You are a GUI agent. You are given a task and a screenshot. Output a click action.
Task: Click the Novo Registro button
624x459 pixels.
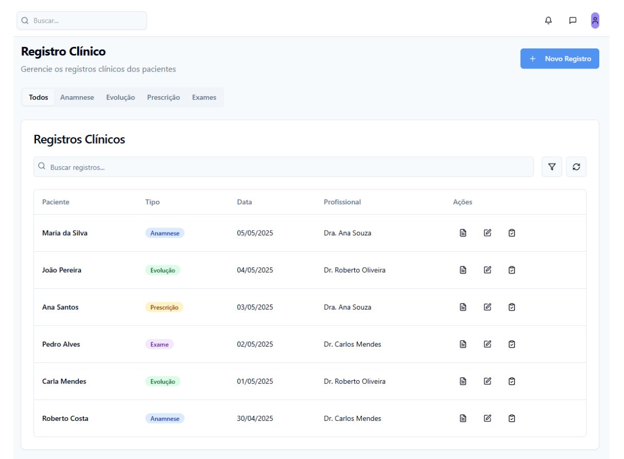click(560, 59)
